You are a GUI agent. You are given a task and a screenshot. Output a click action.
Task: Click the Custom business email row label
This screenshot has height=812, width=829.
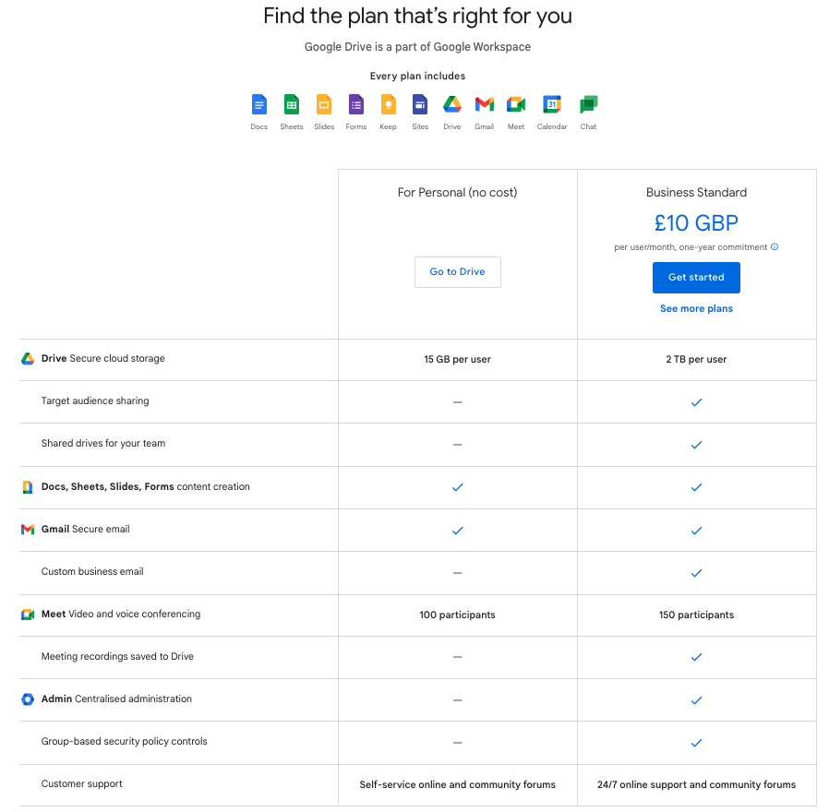pyautogui.click(x=92, y=571)
